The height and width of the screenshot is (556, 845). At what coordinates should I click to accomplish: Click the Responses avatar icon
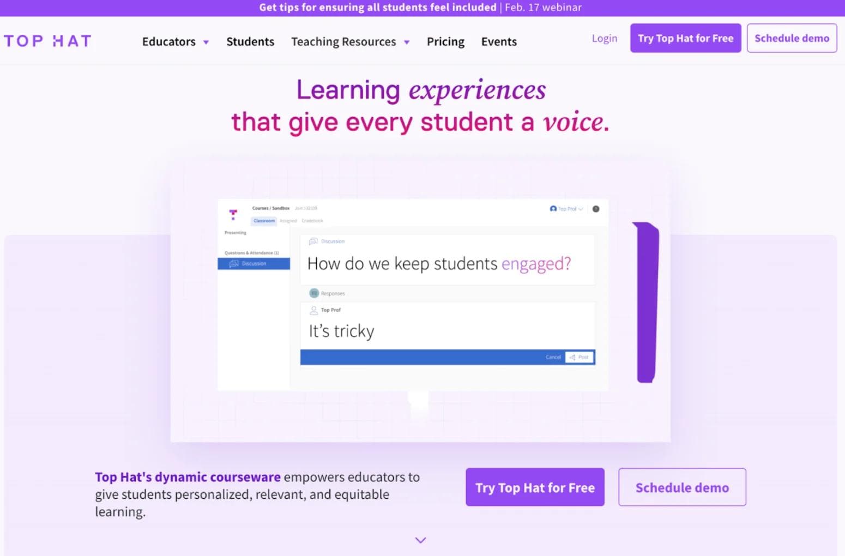click(313, 293)
